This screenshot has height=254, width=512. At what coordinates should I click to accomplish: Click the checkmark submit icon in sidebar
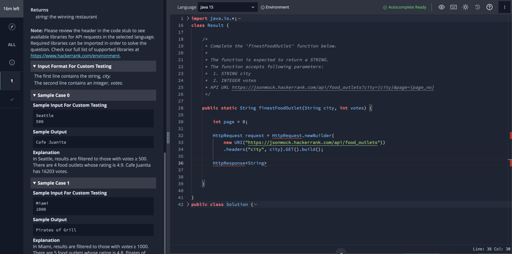coord(12,99)
